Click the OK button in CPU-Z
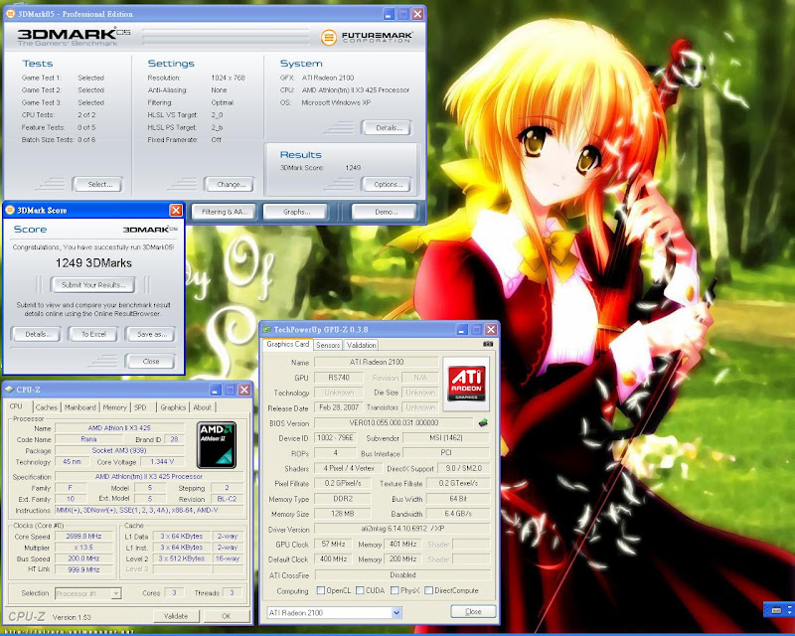Screen dimensions: 795x636 227,616
